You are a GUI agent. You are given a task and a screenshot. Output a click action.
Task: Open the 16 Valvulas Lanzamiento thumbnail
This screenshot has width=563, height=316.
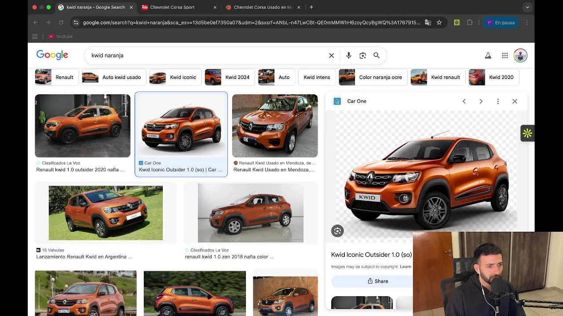(106, 213)
